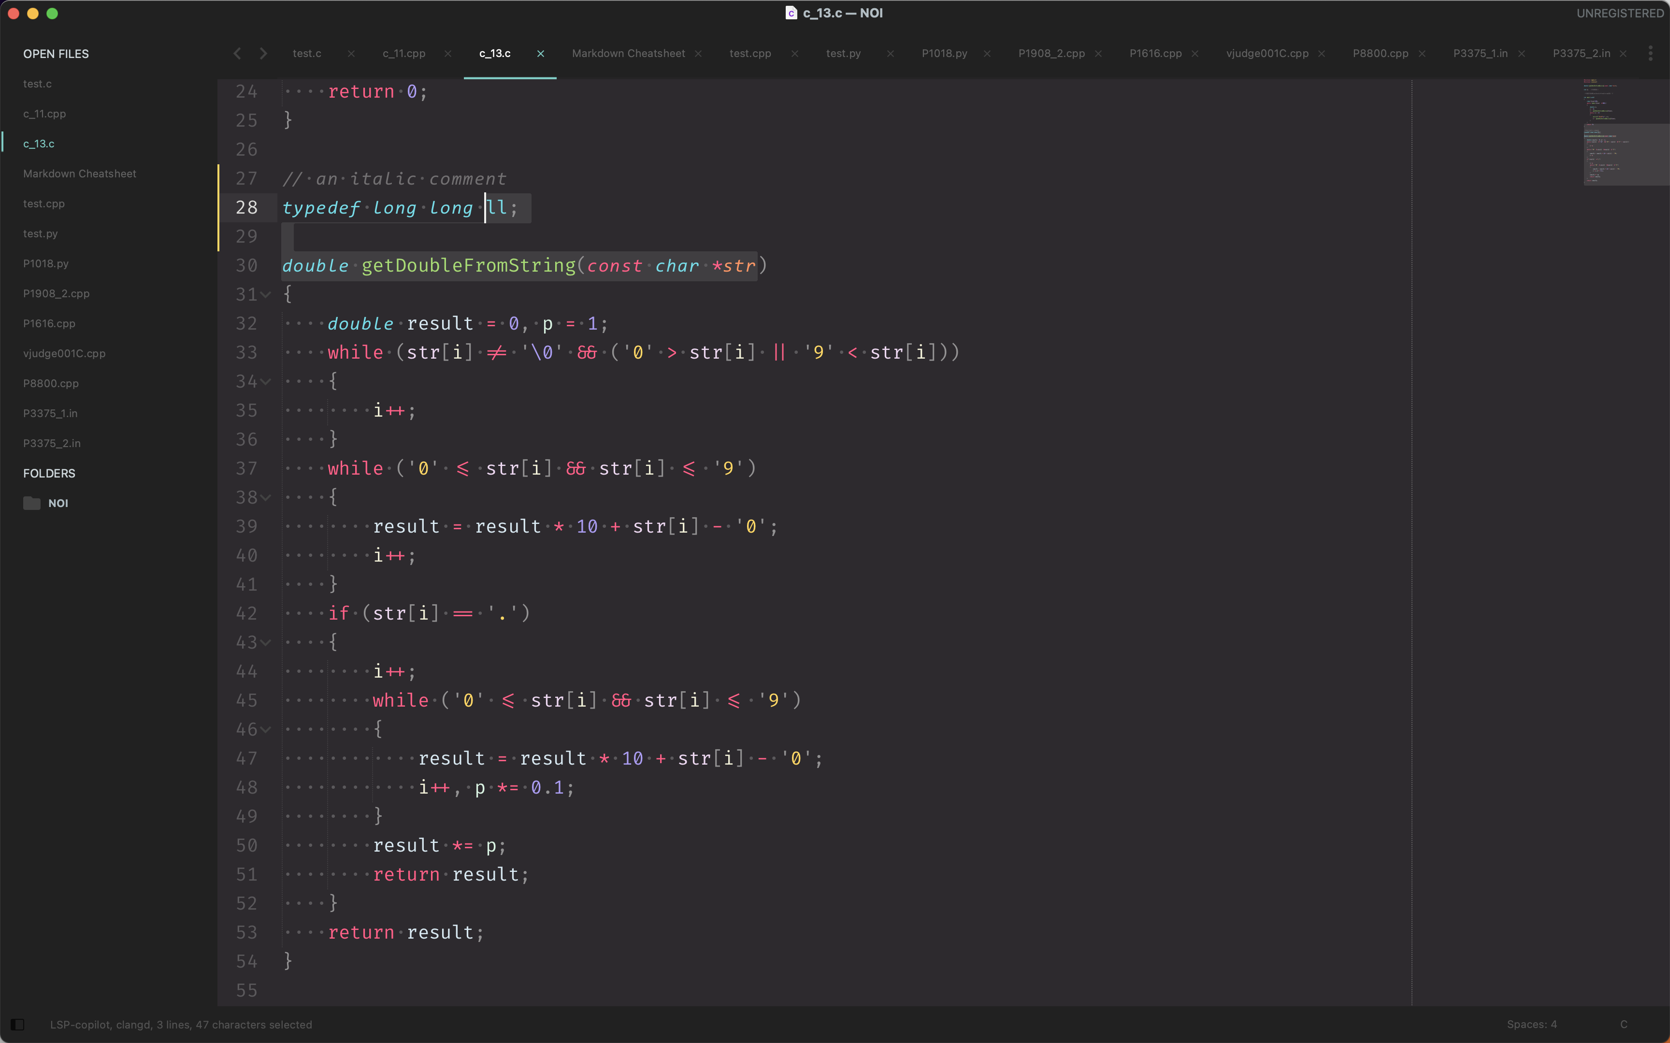Select P3375_2.in in the sidebar
This screenshot has height=1043, width=1670.
52,444
